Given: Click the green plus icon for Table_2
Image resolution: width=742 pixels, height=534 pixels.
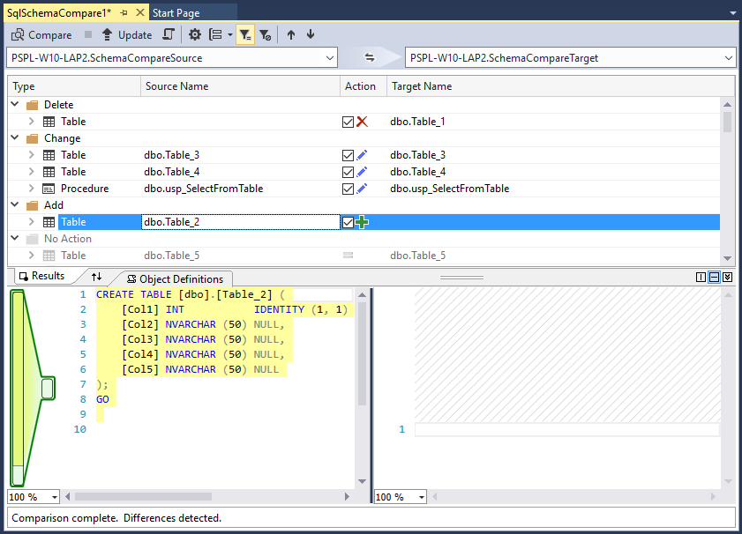Looking at the screenshot, I should 362,222.
